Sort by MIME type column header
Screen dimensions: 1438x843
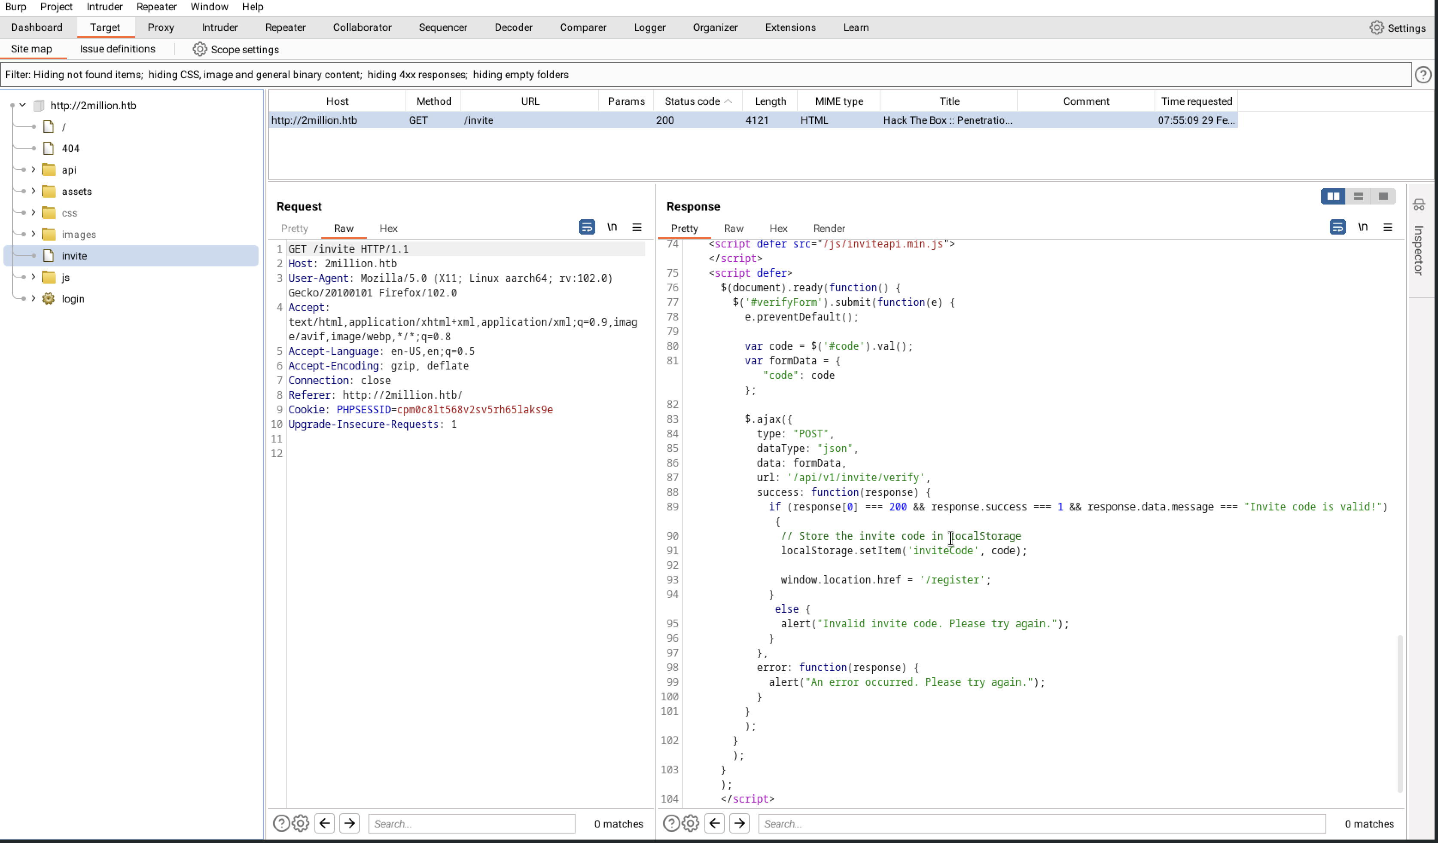838,101
